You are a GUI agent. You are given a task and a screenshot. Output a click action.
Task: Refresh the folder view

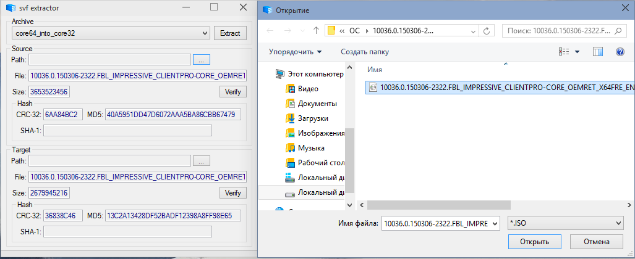(487, 31)
